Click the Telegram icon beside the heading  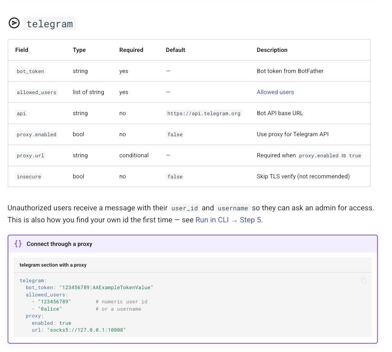coord(14,23)
